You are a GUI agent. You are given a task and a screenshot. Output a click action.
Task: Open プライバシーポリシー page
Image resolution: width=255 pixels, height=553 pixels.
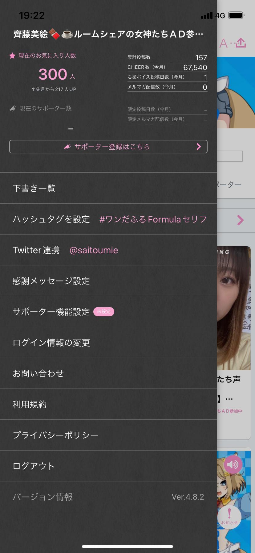108,435
